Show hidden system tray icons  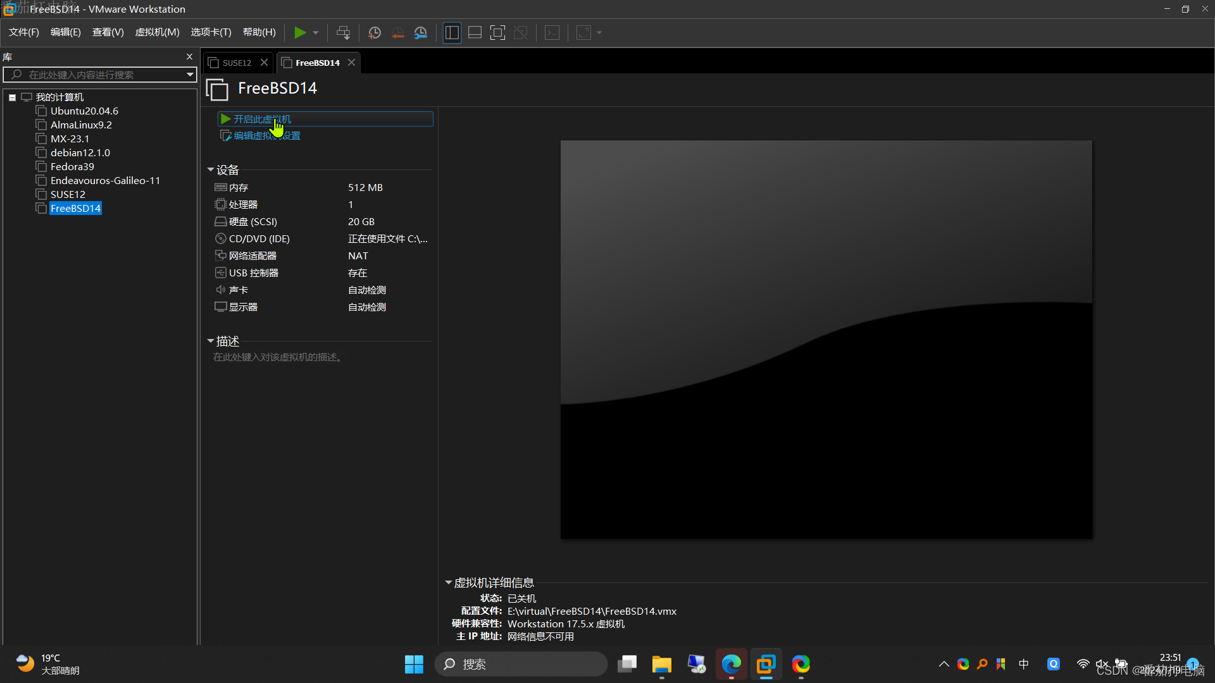pos(944,664)
